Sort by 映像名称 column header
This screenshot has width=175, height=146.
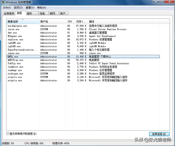[23, 21]
